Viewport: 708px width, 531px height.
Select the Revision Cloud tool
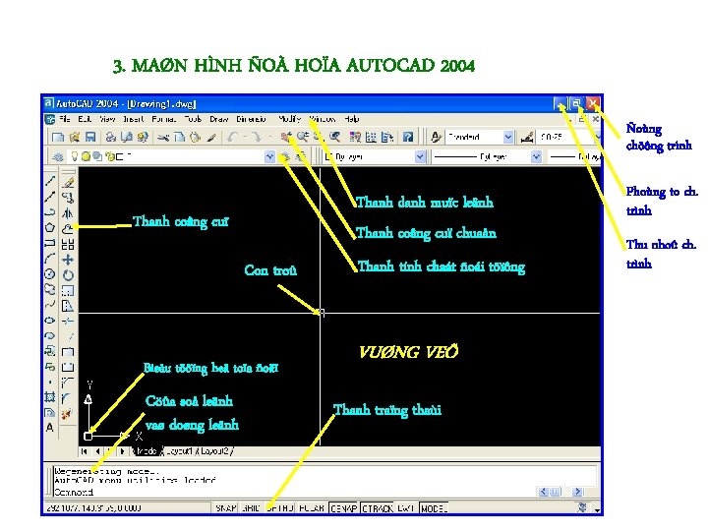click(x=50, y=289)
